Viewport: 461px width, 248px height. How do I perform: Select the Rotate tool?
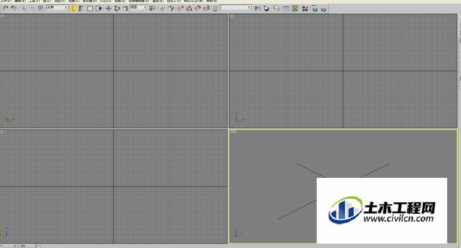(117, 8)
